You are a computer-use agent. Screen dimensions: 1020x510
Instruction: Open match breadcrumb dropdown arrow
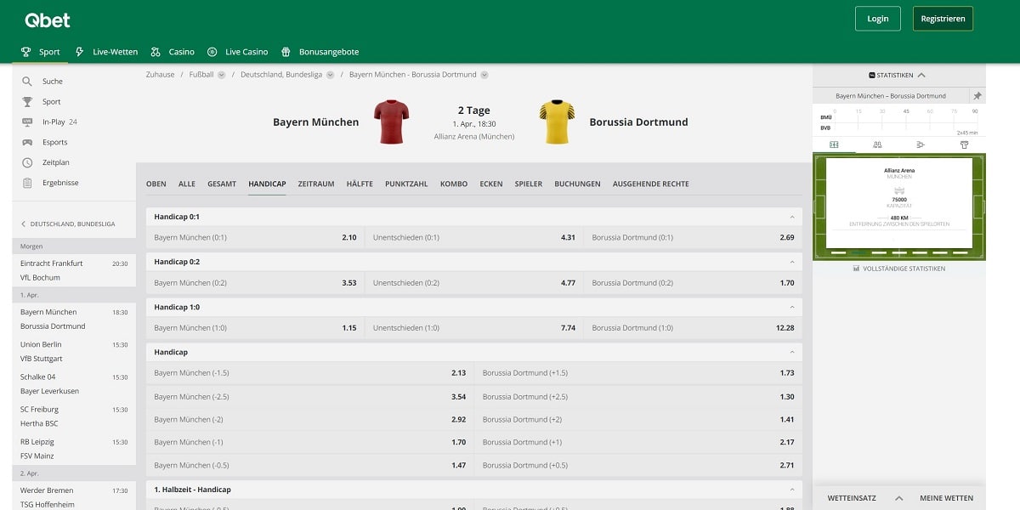[484, 75]
